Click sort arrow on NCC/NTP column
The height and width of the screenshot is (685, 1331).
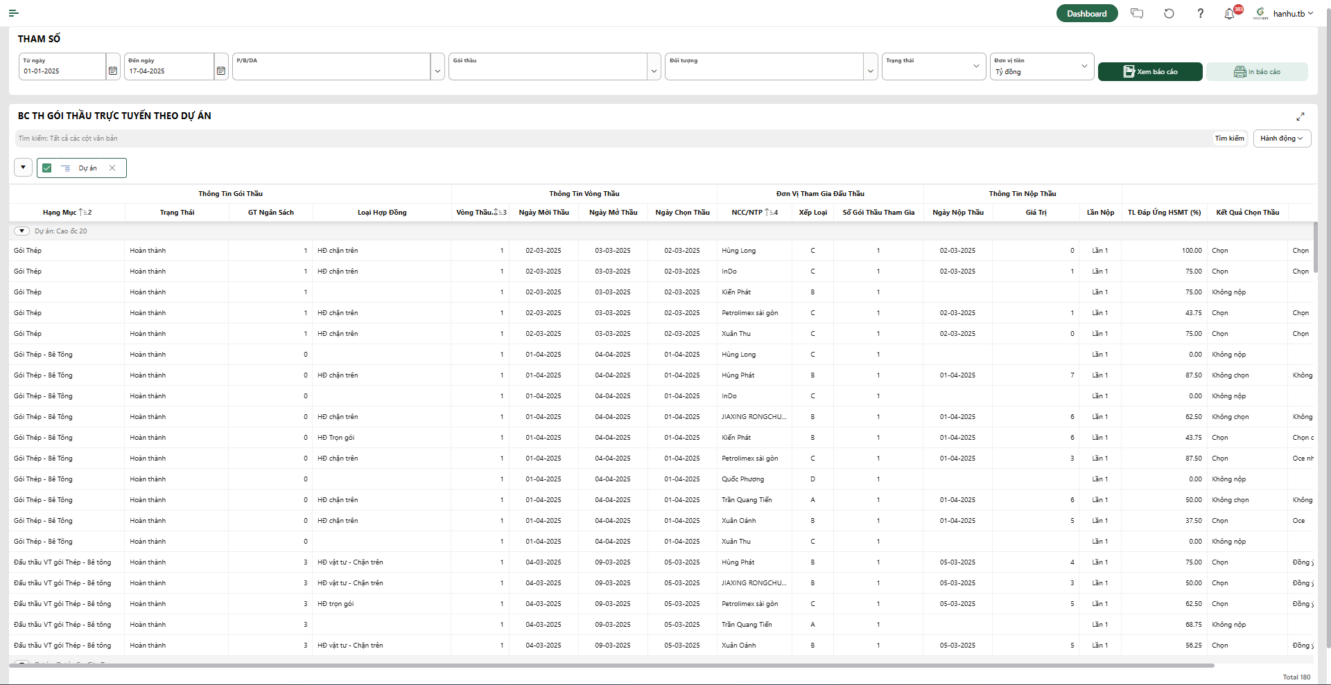coord(767,213)
